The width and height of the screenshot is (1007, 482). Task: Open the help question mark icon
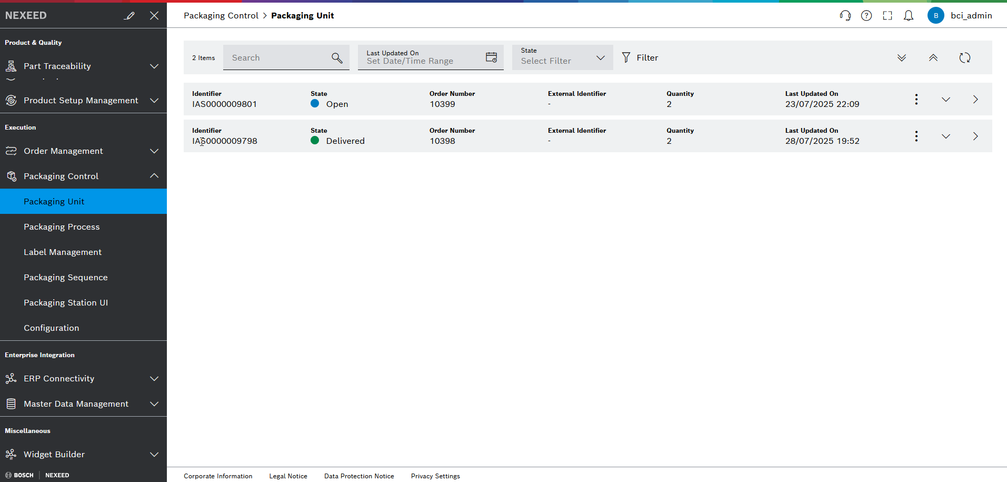(x=866, y=15)
